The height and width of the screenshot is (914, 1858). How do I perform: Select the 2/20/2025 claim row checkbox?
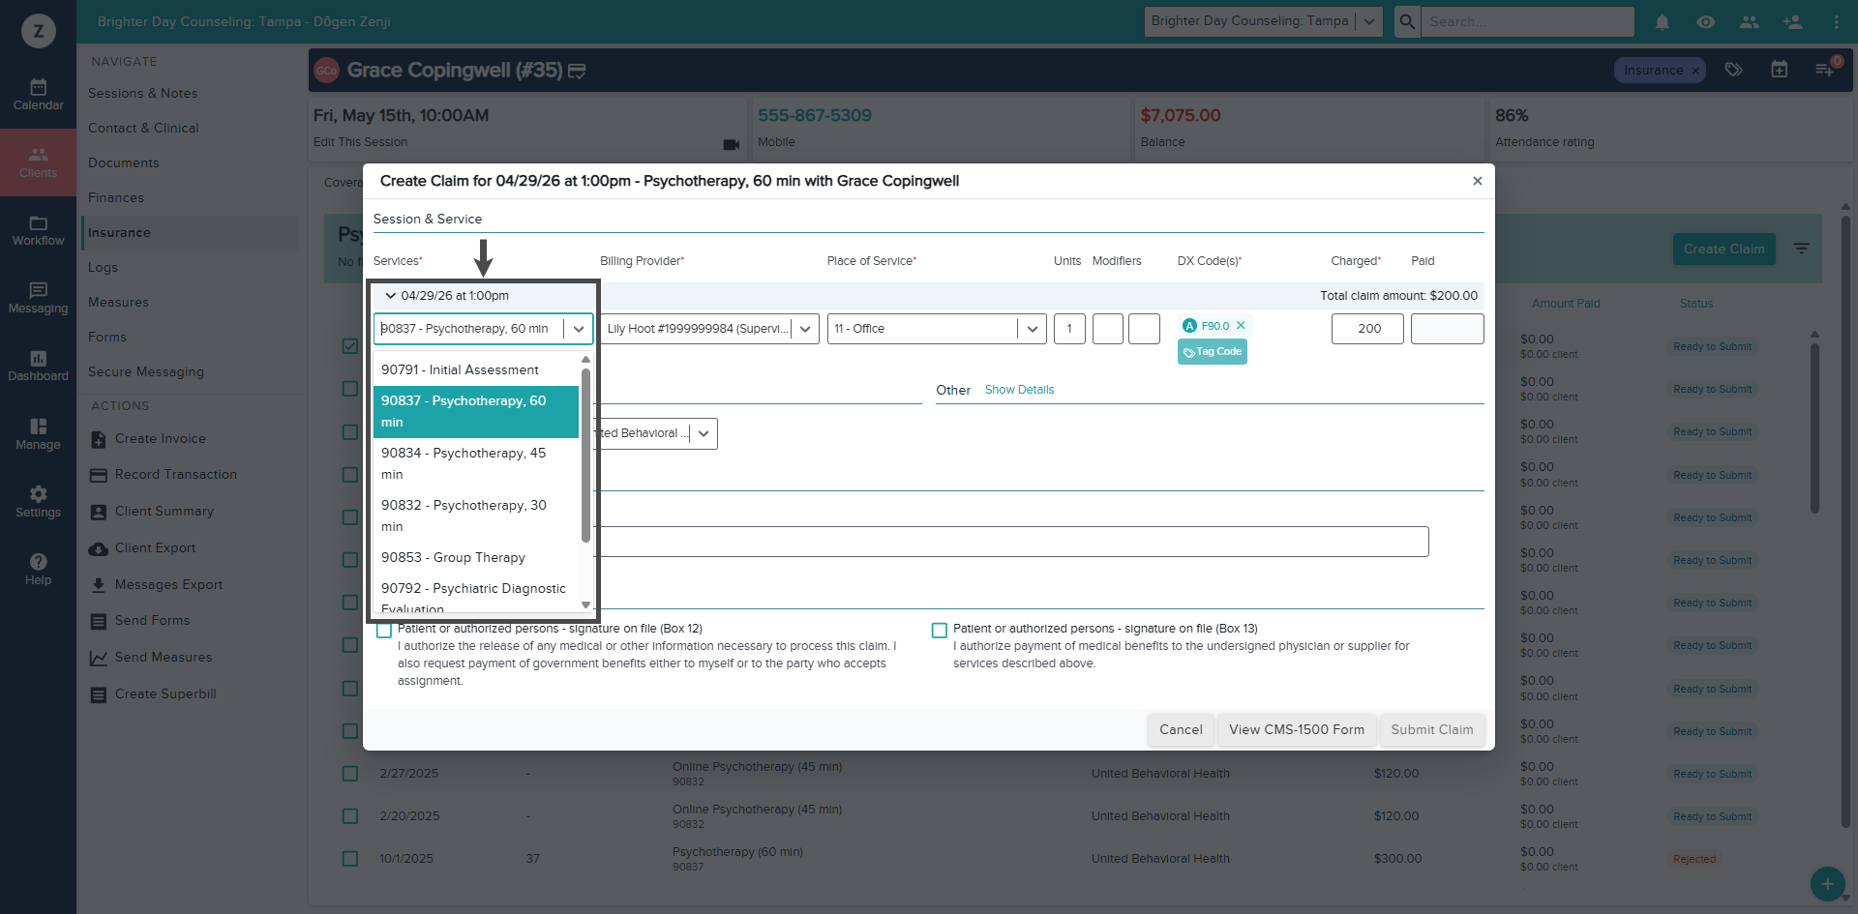point(350,816)
